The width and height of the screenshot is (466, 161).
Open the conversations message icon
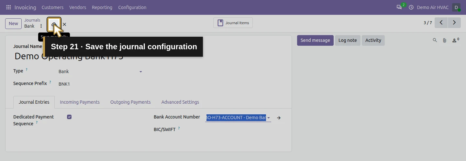click(x=399, y=7)
